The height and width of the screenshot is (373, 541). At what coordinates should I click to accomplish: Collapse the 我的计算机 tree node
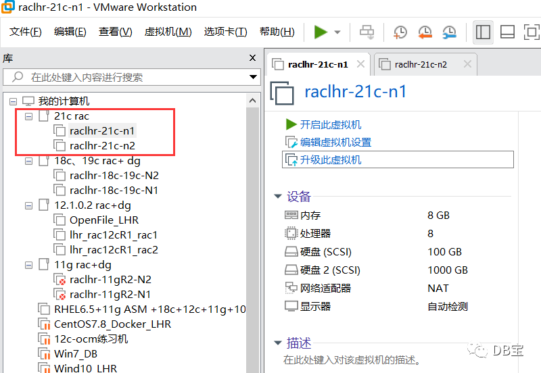click(x=13, y=101)
